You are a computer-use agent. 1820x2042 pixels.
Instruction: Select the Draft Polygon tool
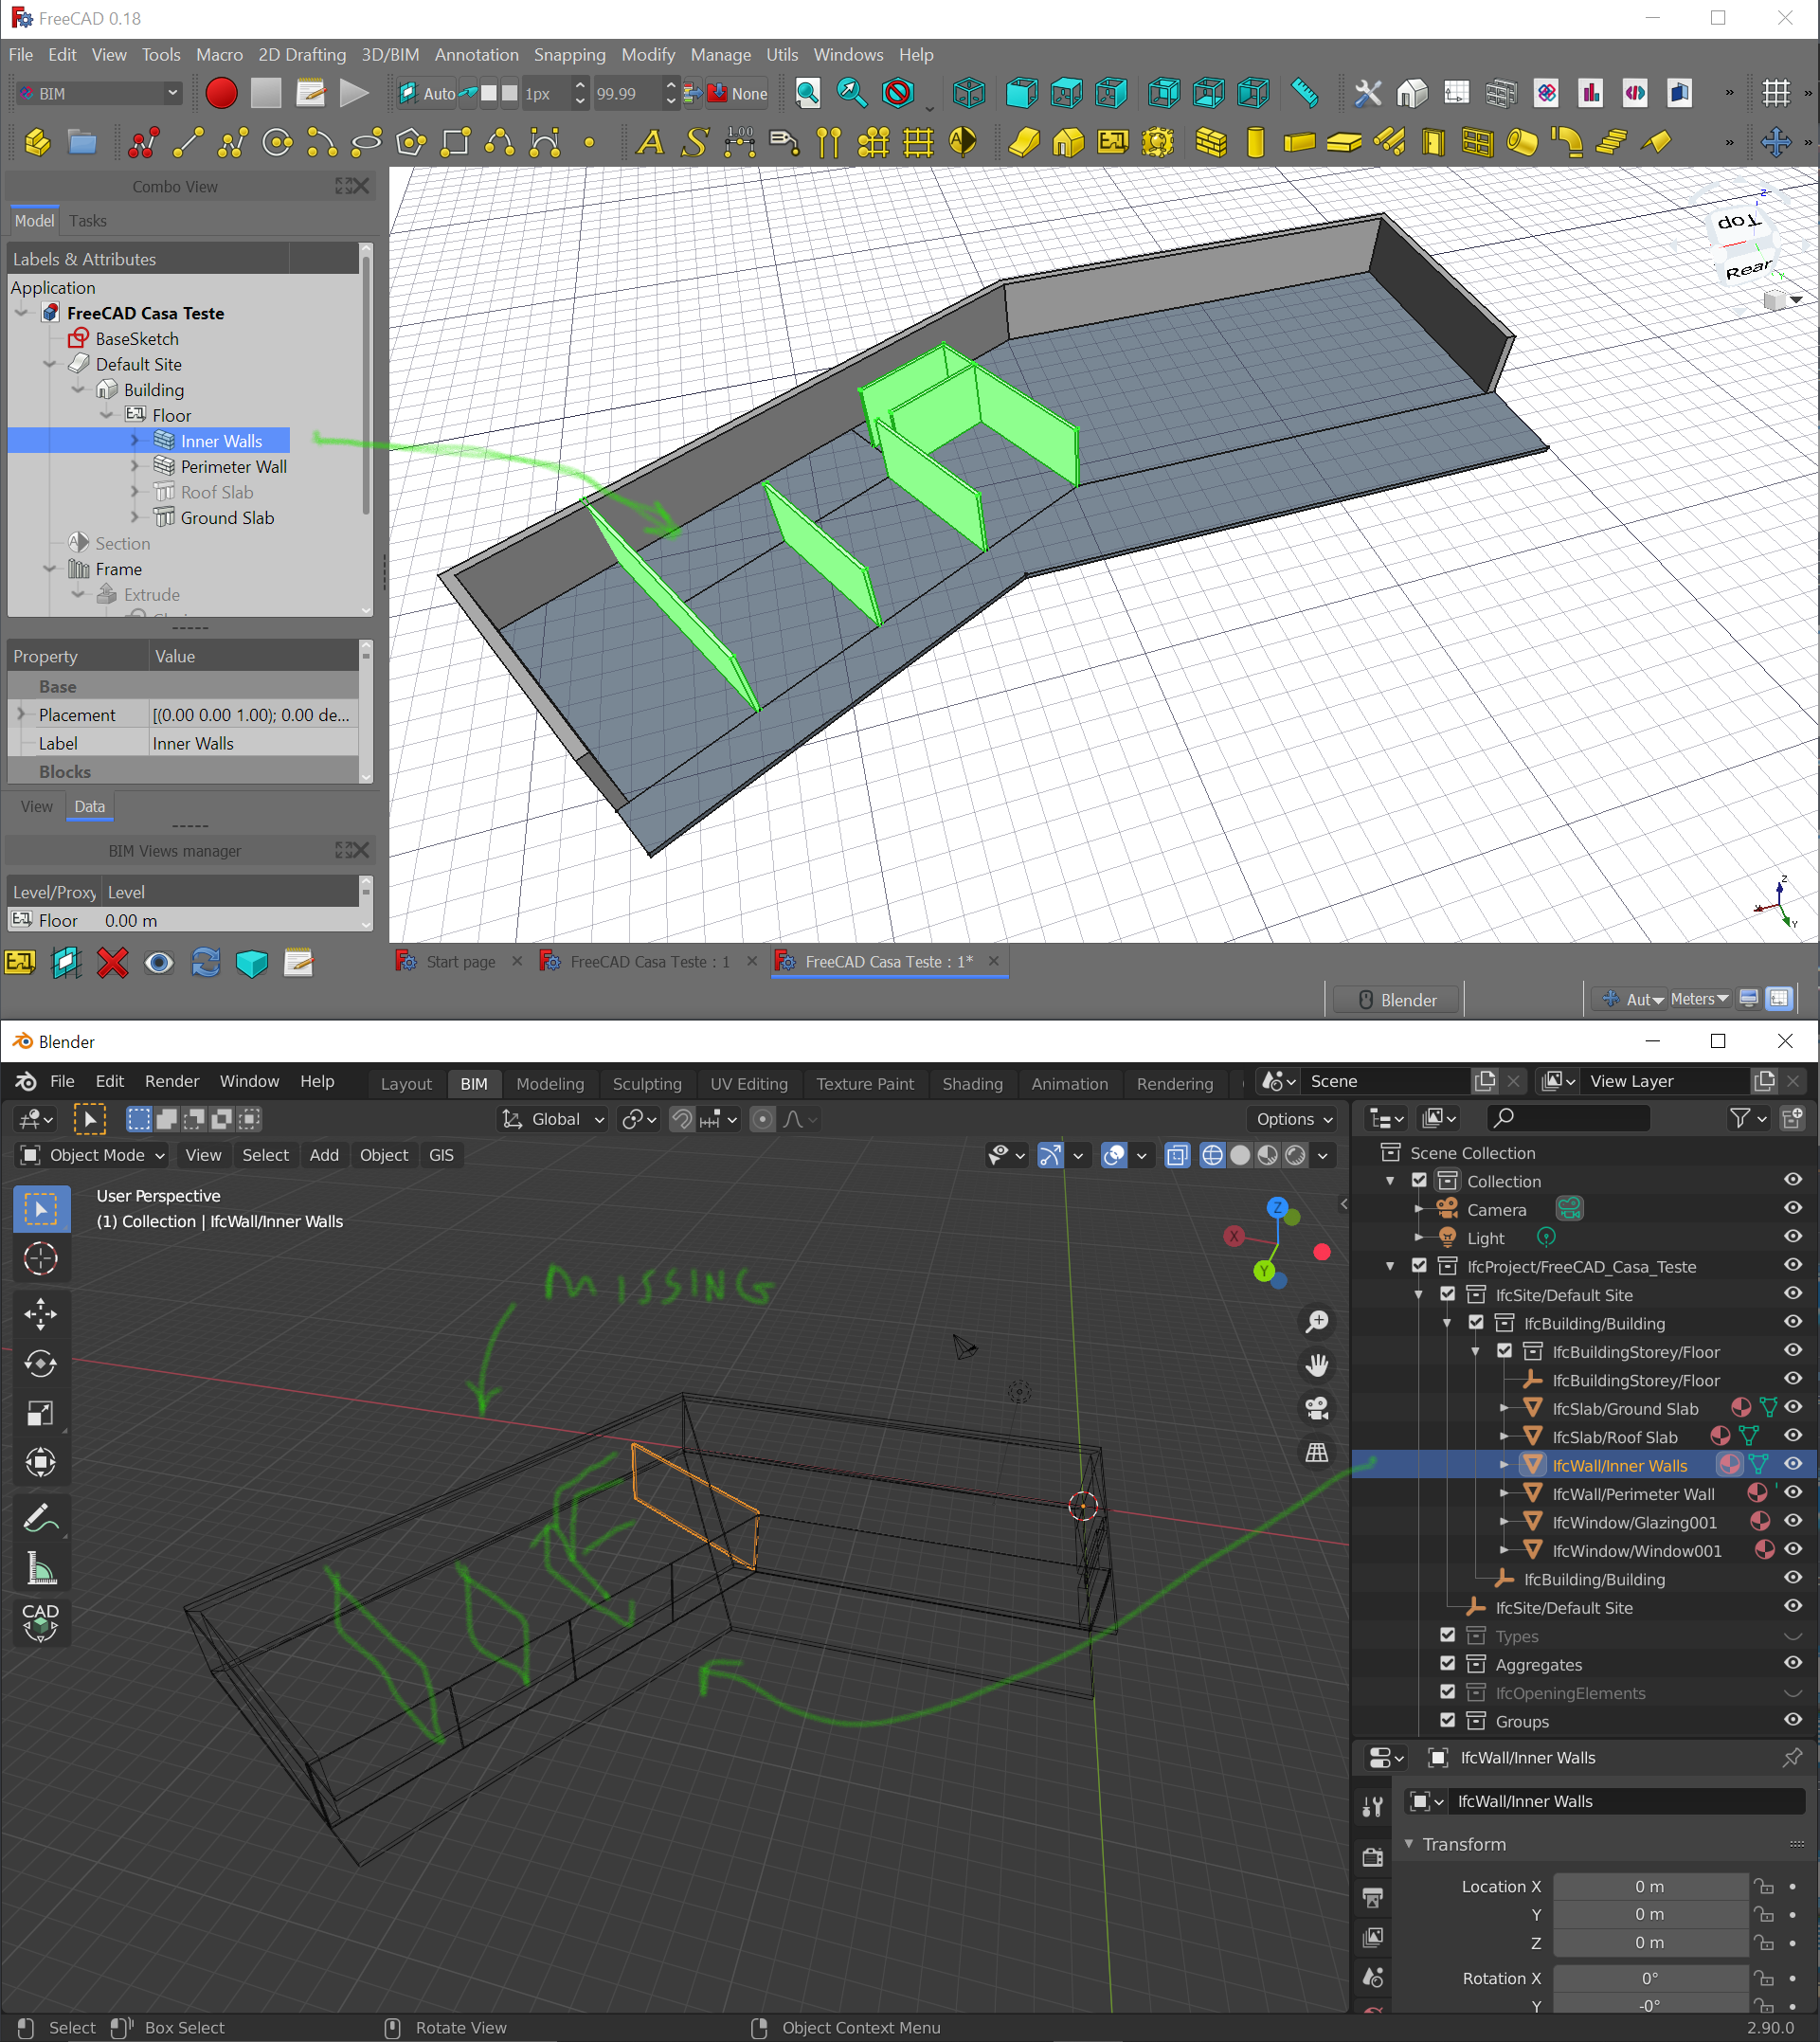point(411,142)
